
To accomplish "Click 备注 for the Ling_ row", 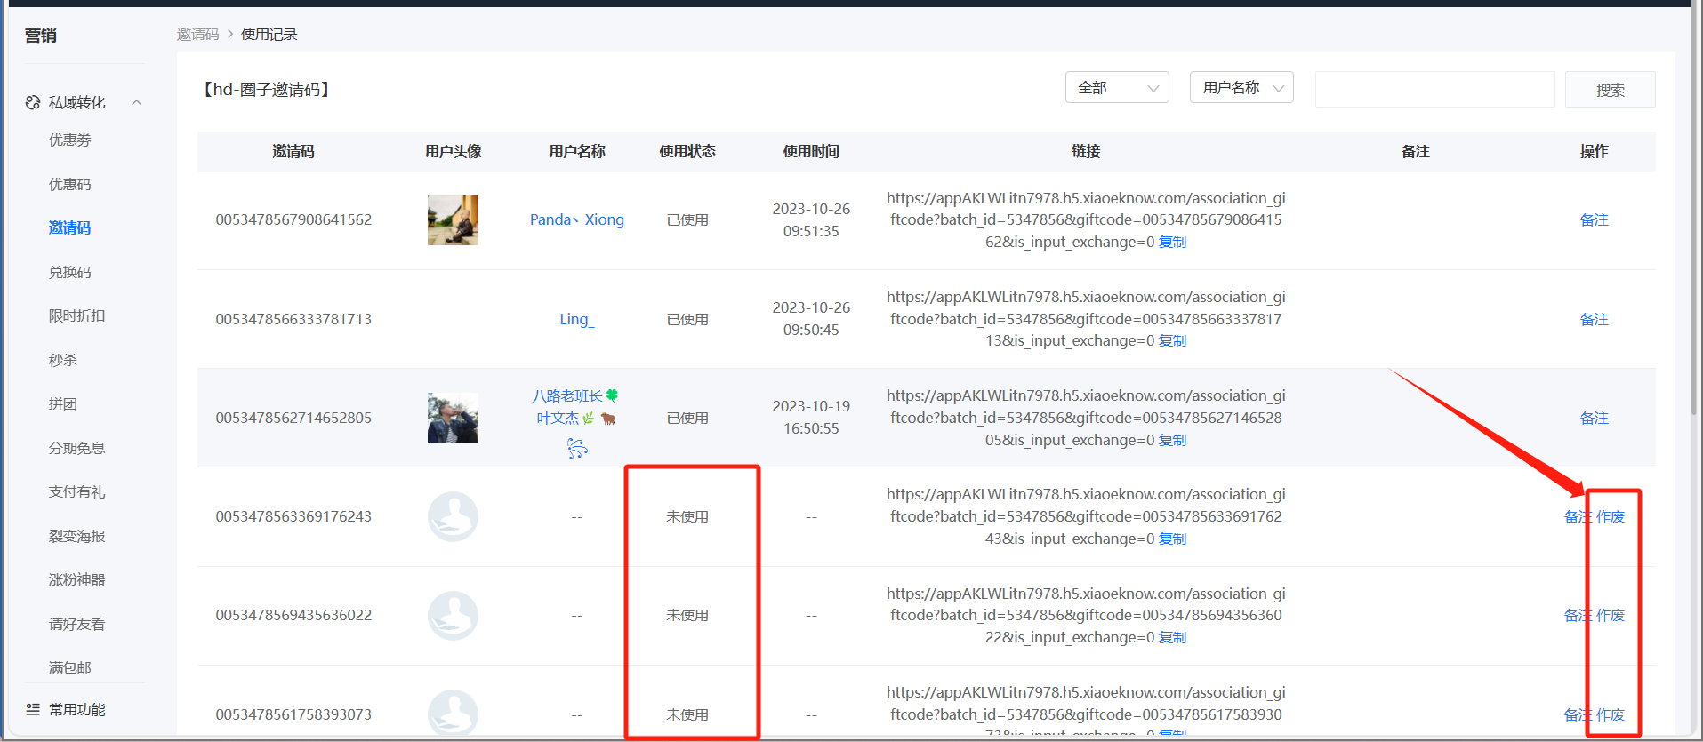I will click(x=1594, y=319).
